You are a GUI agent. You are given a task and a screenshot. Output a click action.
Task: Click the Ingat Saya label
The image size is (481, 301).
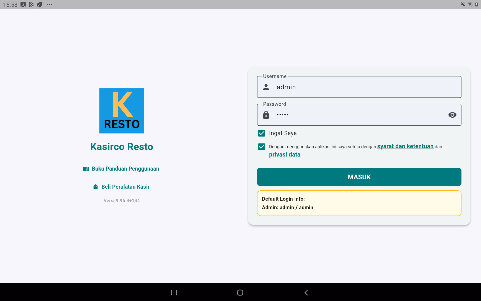point(283,133)
